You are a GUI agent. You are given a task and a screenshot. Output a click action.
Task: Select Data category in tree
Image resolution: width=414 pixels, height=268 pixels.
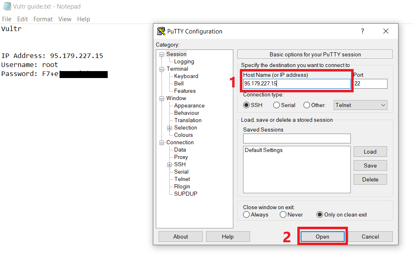coord(180,150)
